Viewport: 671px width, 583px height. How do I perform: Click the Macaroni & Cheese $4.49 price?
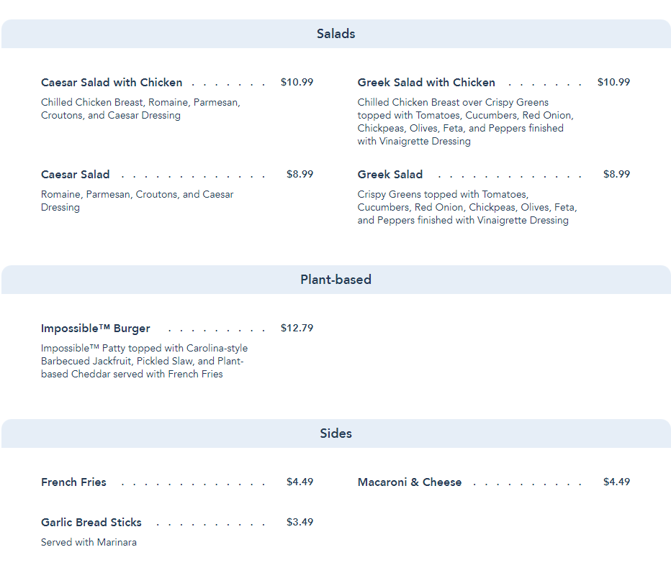616,482
